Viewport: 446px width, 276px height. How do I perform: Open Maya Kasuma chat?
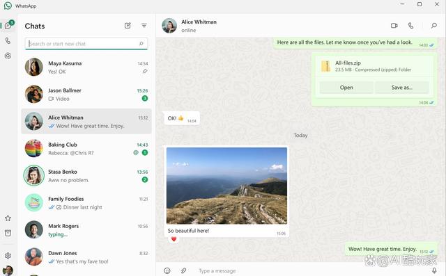(86, 67)
